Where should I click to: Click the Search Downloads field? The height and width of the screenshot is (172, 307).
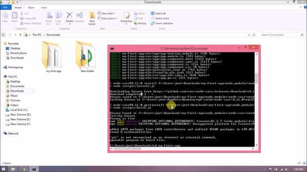pos(282,35)
